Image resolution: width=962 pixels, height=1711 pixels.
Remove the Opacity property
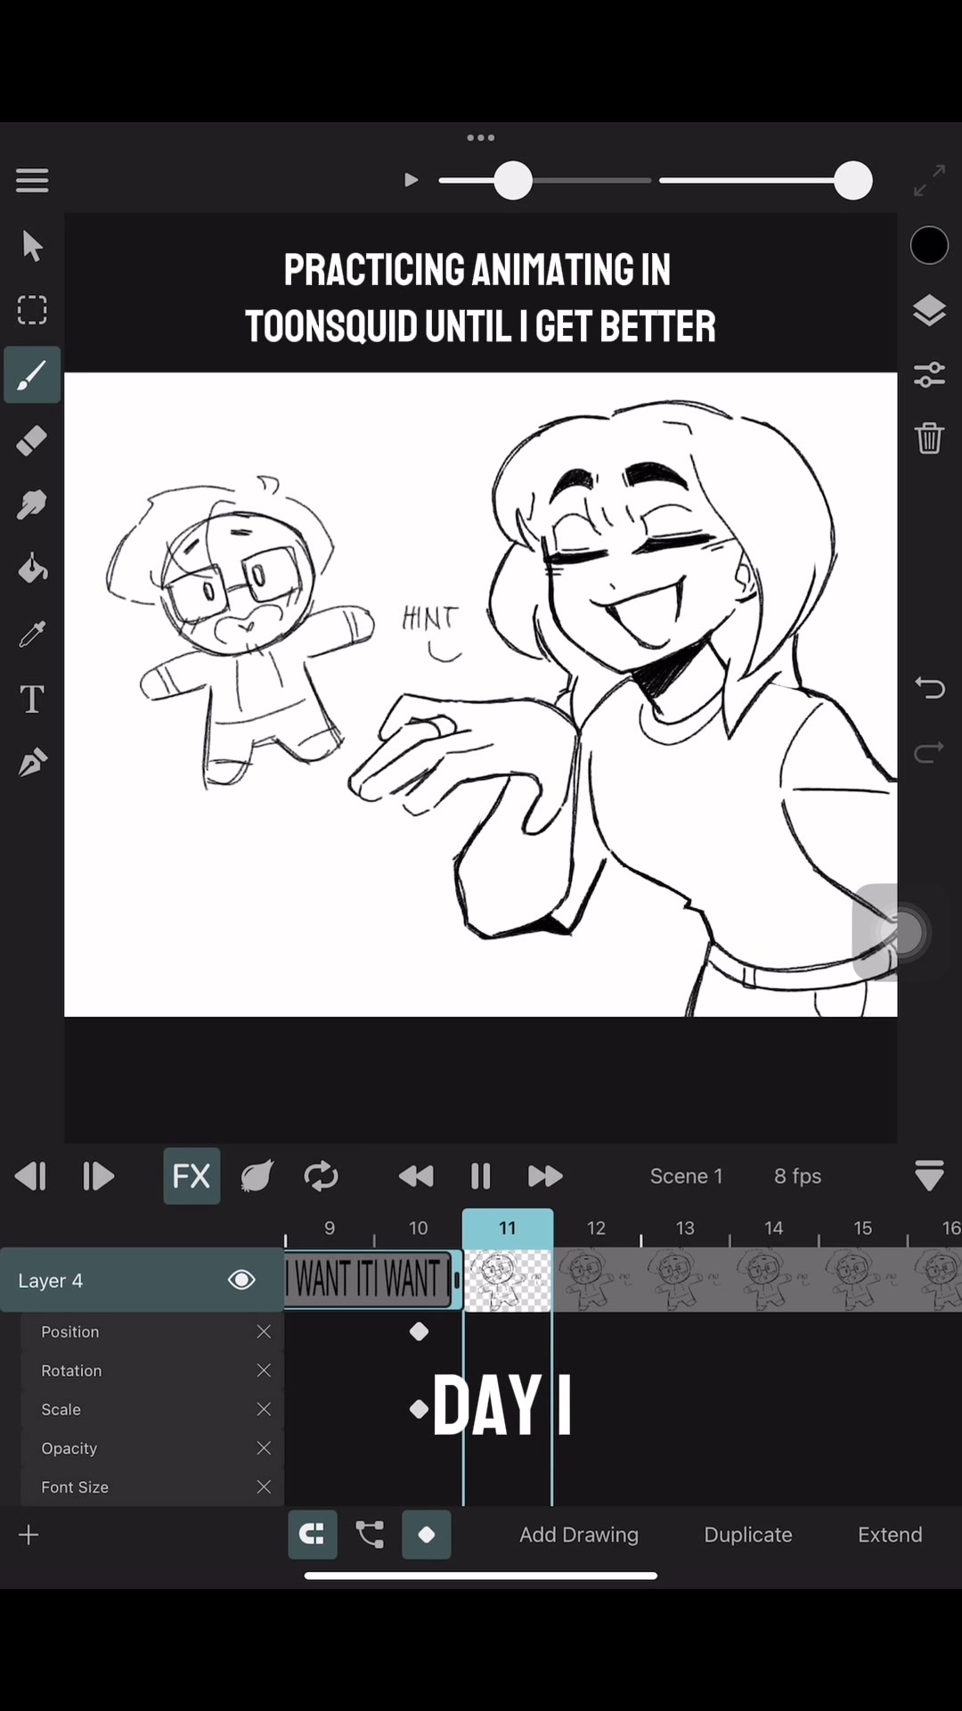264,1448
